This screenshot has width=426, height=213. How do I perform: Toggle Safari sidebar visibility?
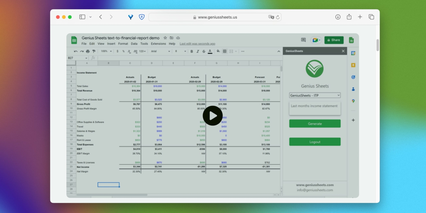point(82,17)
